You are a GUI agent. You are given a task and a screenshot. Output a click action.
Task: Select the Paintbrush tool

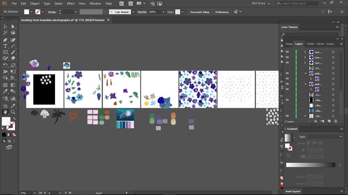(13, 52)
